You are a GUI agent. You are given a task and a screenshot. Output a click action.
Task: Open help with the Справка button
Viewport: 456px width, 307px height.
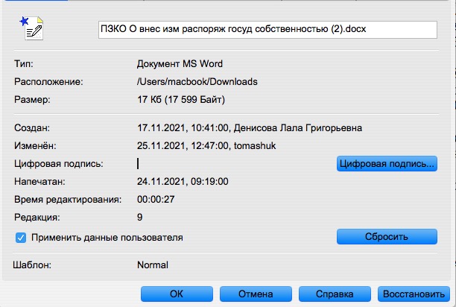click(x=335, y=294)
